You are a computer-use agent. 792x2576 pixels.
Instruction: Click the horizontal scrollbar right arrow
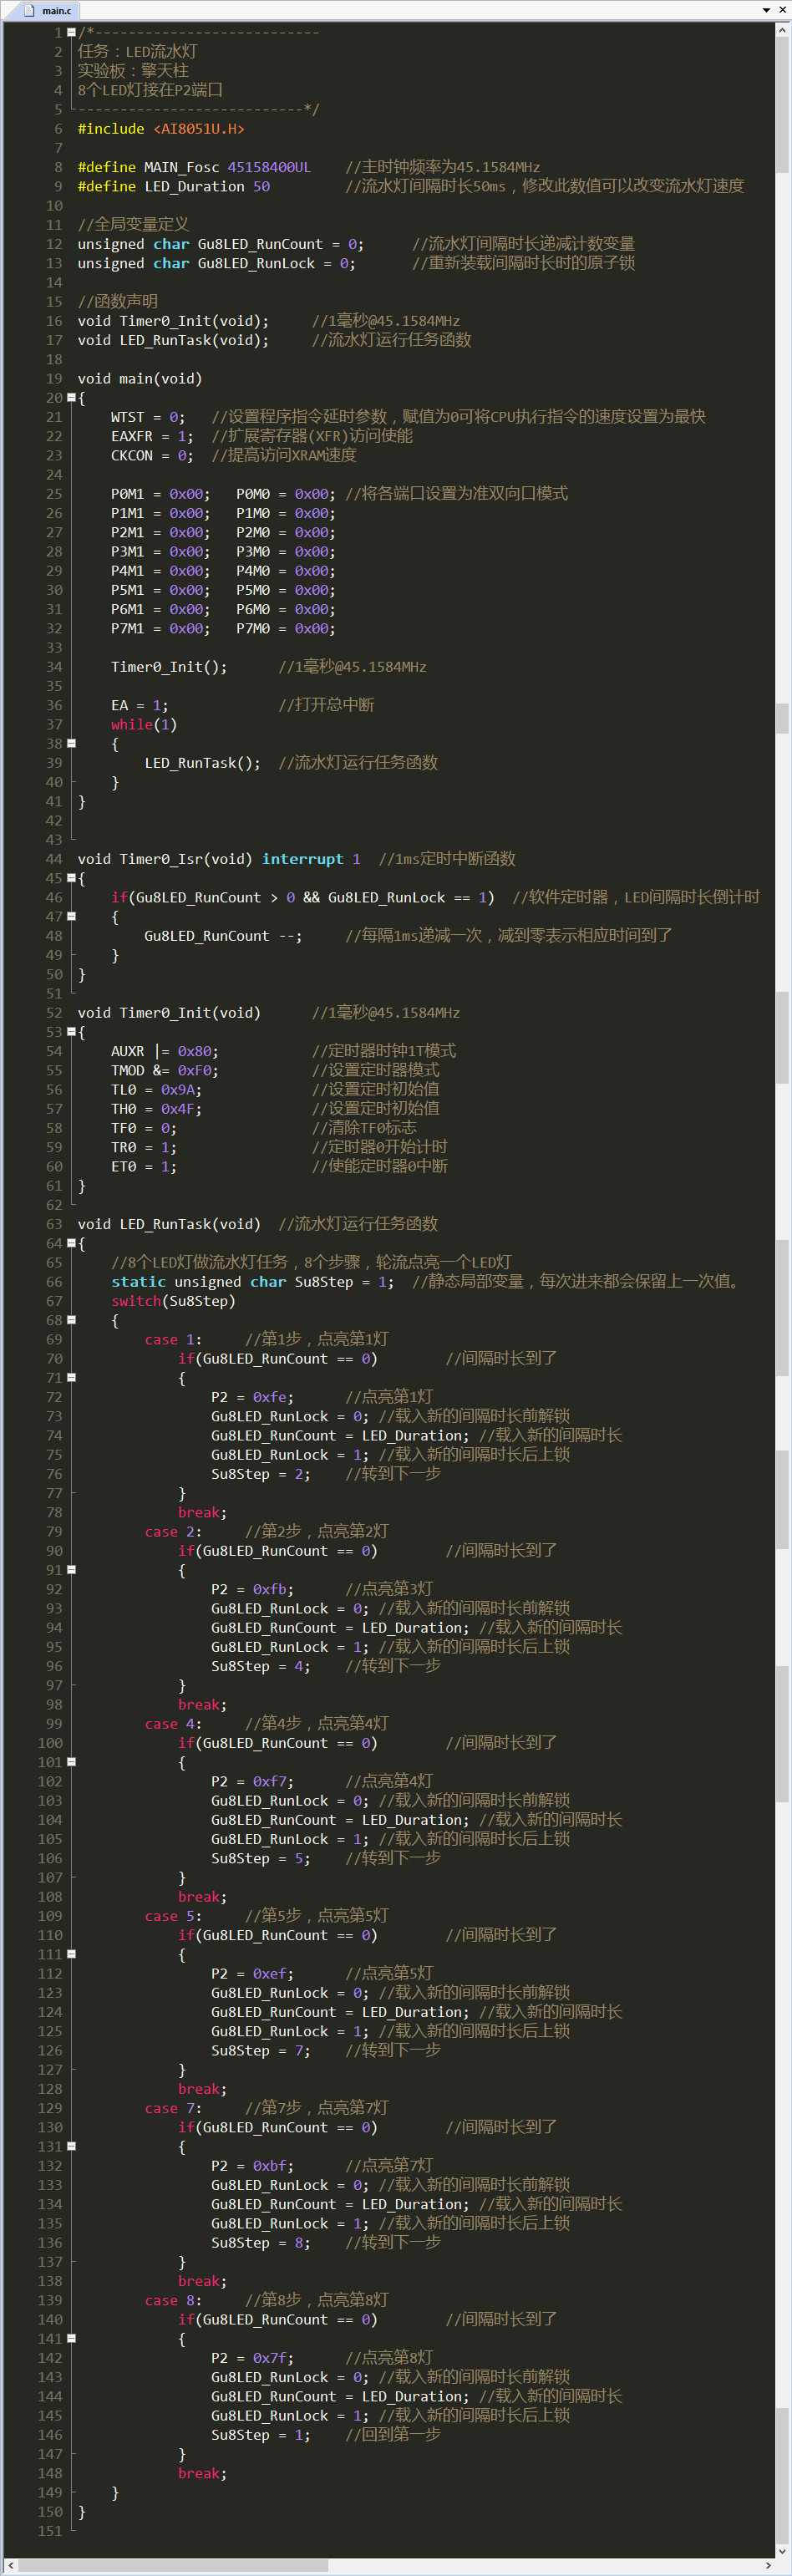[x=768, y=2565]
